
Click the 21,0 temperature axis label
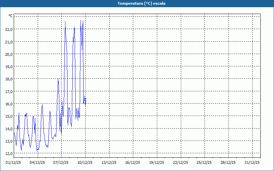click(9, 42)
